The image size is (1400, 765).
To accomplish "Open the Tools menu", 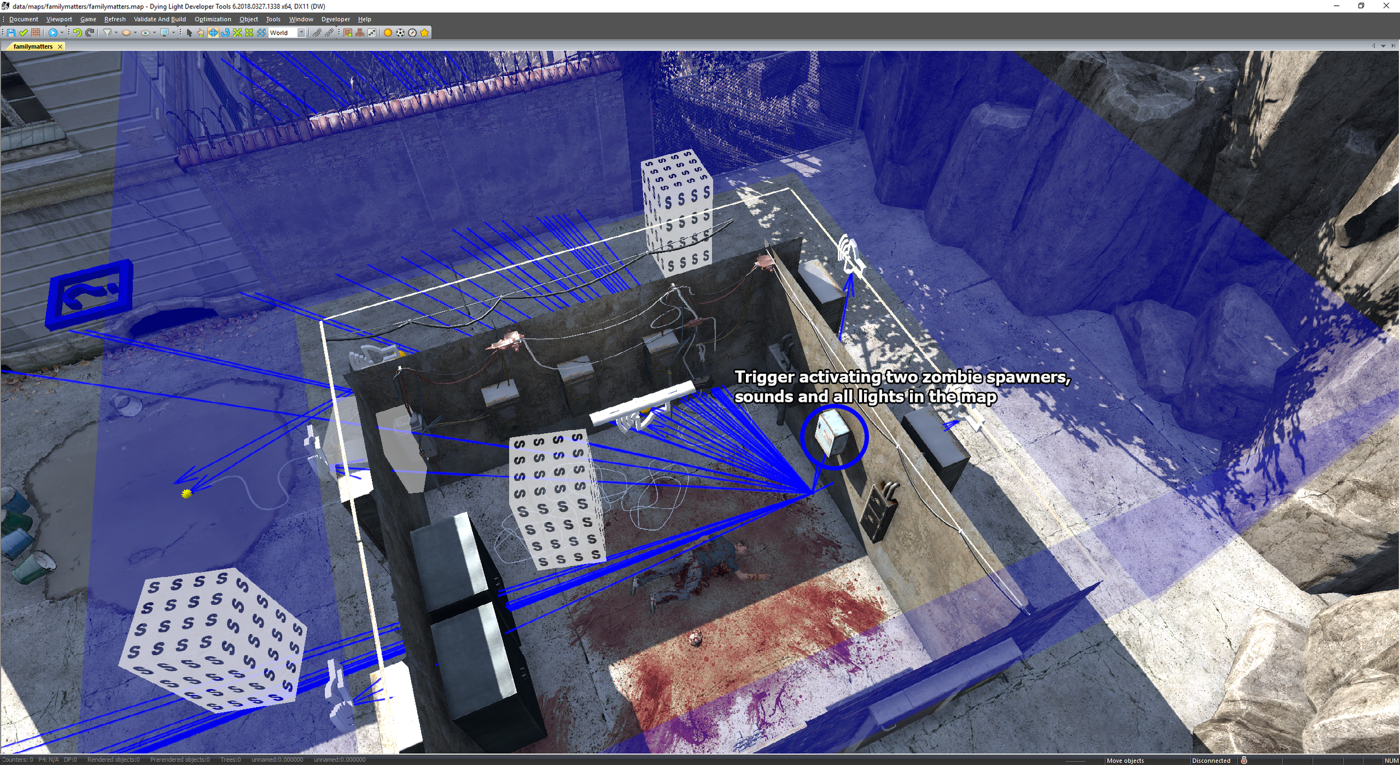I will tap(273, 19).
